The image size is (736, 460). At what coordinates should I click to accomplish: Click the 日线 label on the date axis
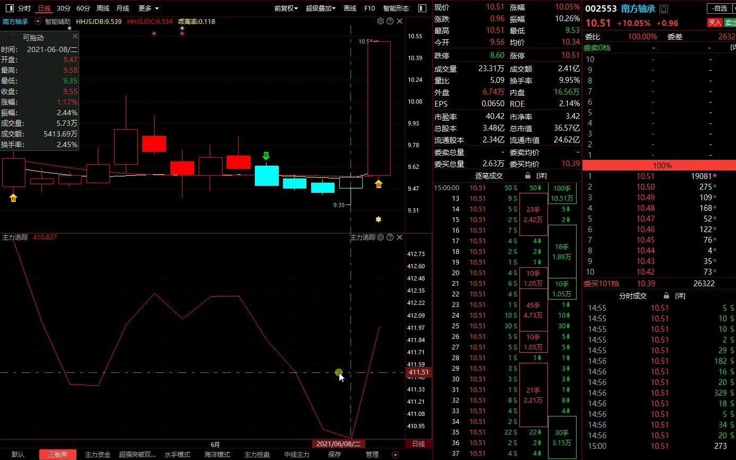click(x=418, y=444)
